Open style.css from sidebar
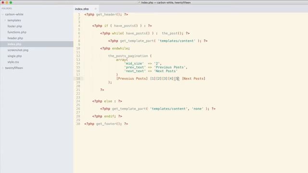The height and width of the screenshot is (173, 308). pos(13,62)
